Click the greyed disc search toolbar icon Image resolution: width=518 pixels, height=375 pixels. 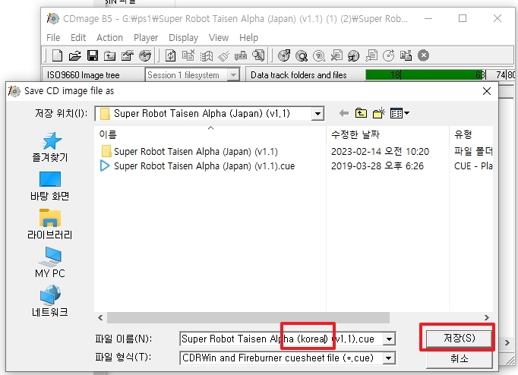tap(319, 55)
